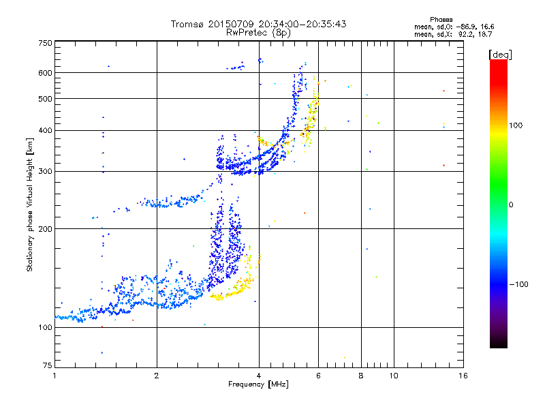Click the Tromsø date and time plot title
Screen dimensions: 545x409
[258, 24]
